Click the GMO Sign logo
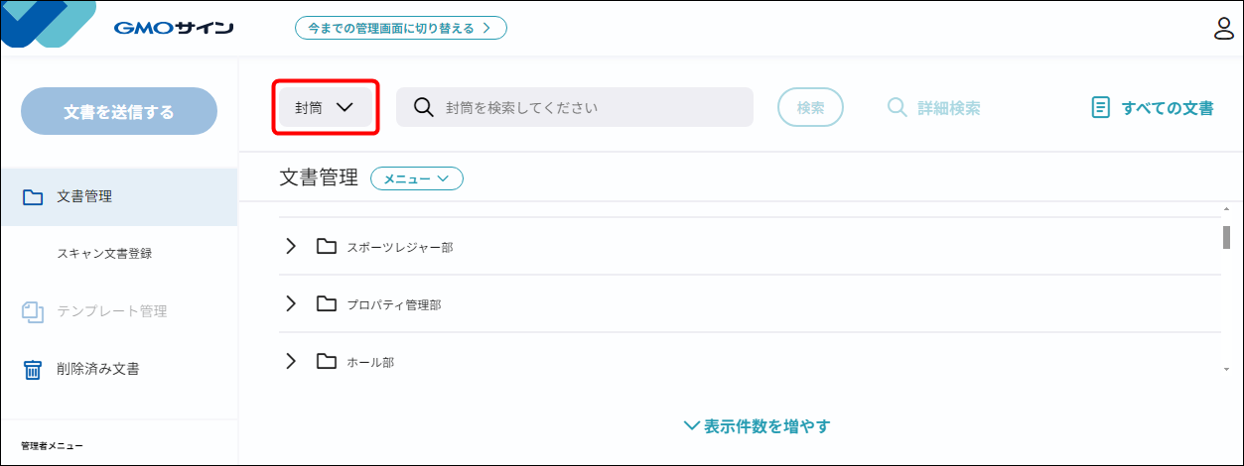 (x=174, y=28)
